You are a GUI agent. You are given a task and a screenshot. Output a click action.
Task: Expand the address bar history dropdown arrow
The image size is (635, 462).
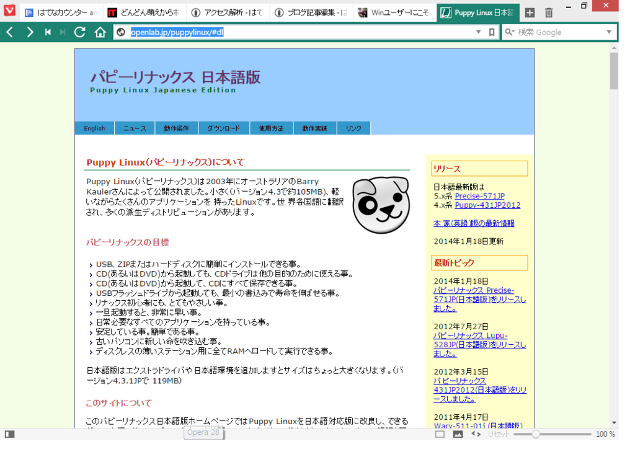(x=478, y=32)
